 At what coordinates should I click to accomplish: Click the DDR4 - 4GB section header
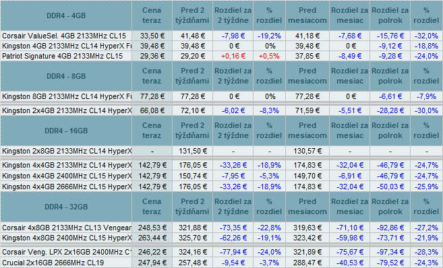click(66, 15)
